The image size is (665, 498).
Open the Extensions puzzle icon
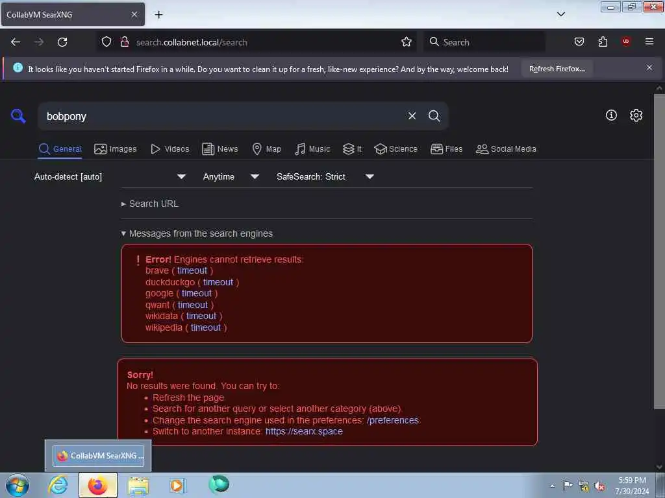point(603,41)
